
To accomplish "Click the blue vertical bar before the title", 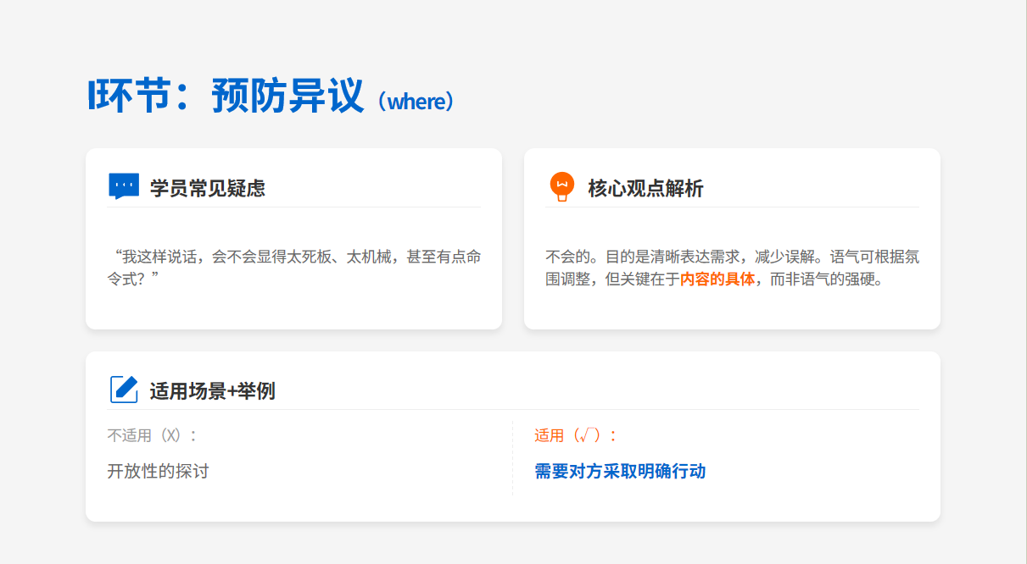I will tap(90, 95).
